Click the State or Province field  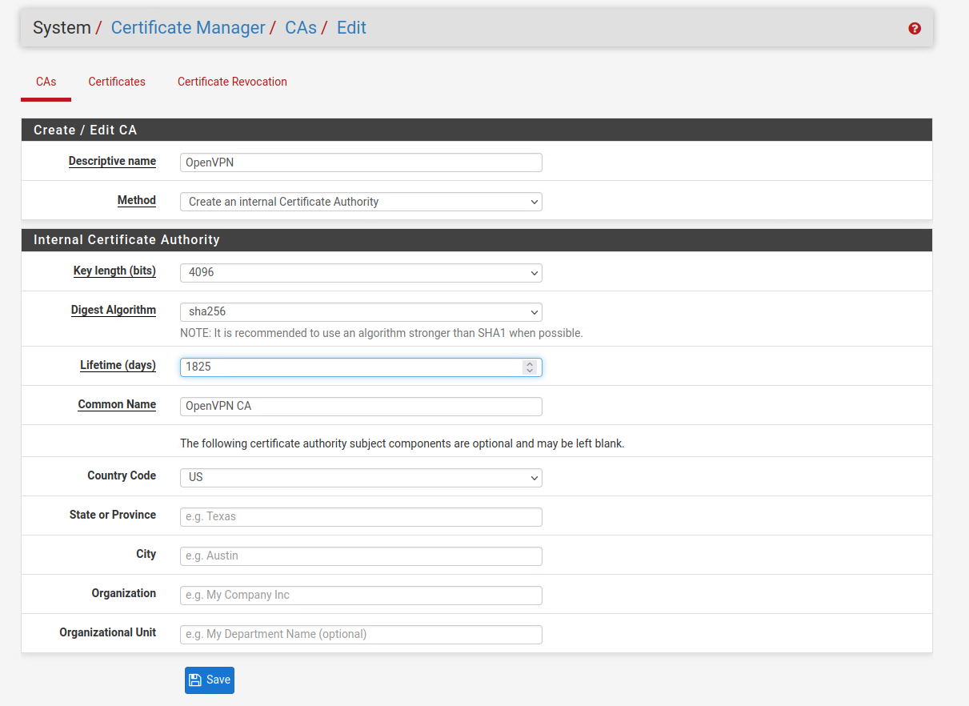click(361, 516)
